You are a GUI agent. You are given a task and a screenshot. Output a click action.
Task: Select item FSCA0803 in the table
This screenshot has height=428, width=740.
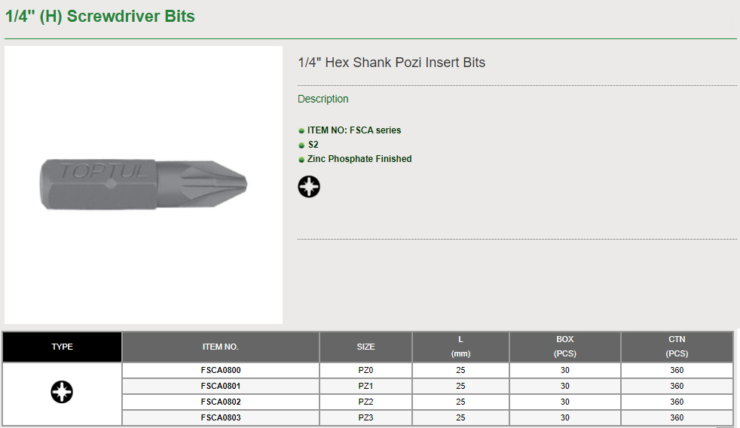pos(221,417)
